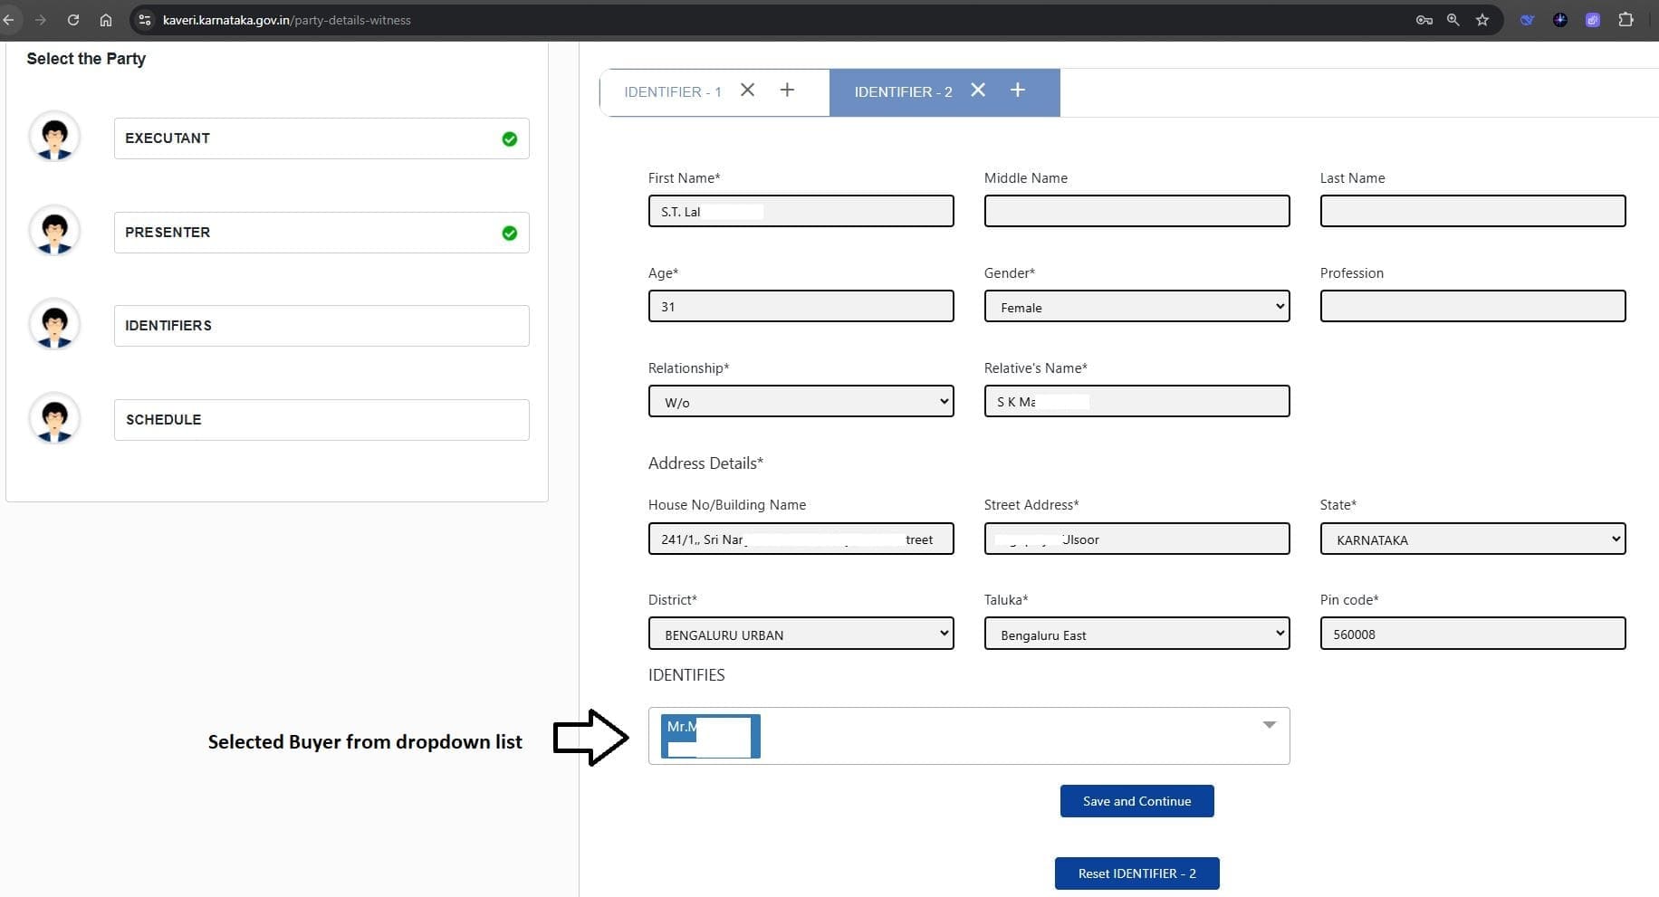Click into the Pin code field
The width and height of the screenshot is (1659, 897).
(x=1472, y=635)
